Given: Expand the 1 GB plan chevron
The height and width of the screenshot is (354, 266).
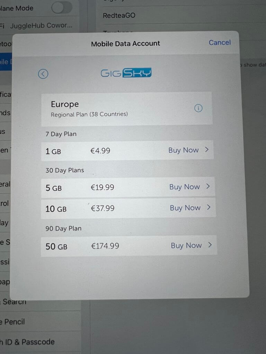Looking at the screenshot, I should tap(207, 149).
